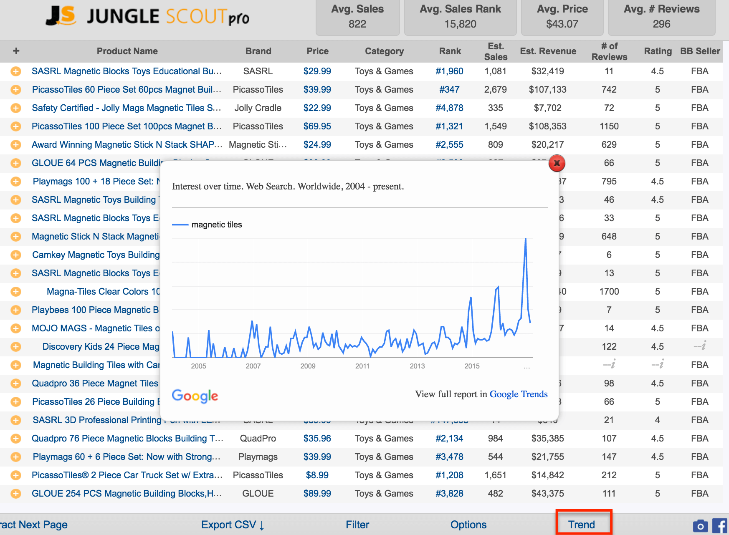729x535 pixels.
Task: Sort by Product Name column header
Action: [127, 51]
